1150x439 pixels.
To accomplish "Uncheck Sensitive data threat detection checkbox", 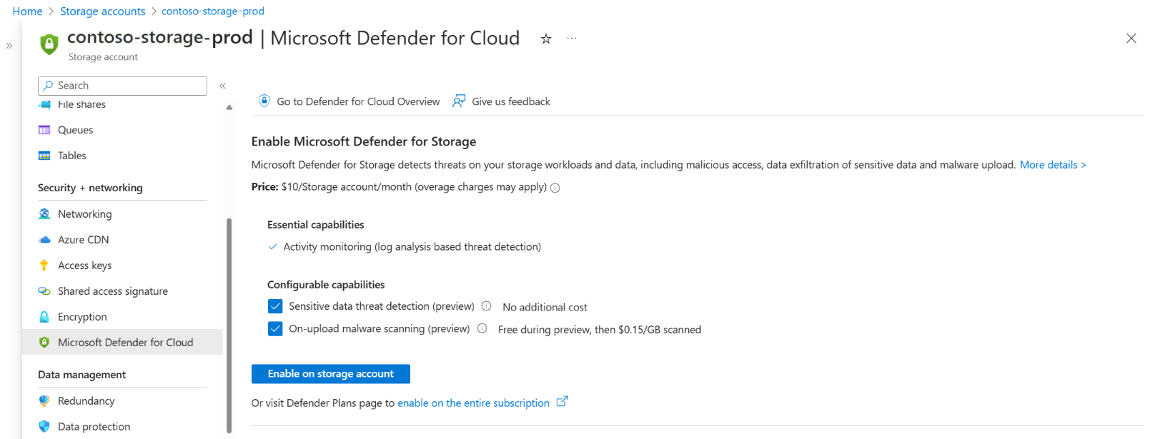I will point(275,306).
